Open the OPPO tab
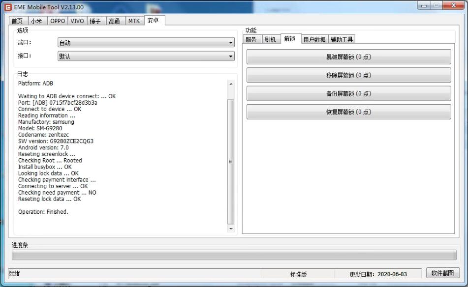 pos(58,21)
